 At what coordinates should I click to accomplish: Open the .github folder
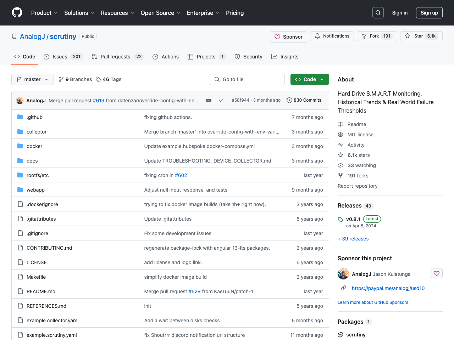pyautogui.click(x=34, y=117)
